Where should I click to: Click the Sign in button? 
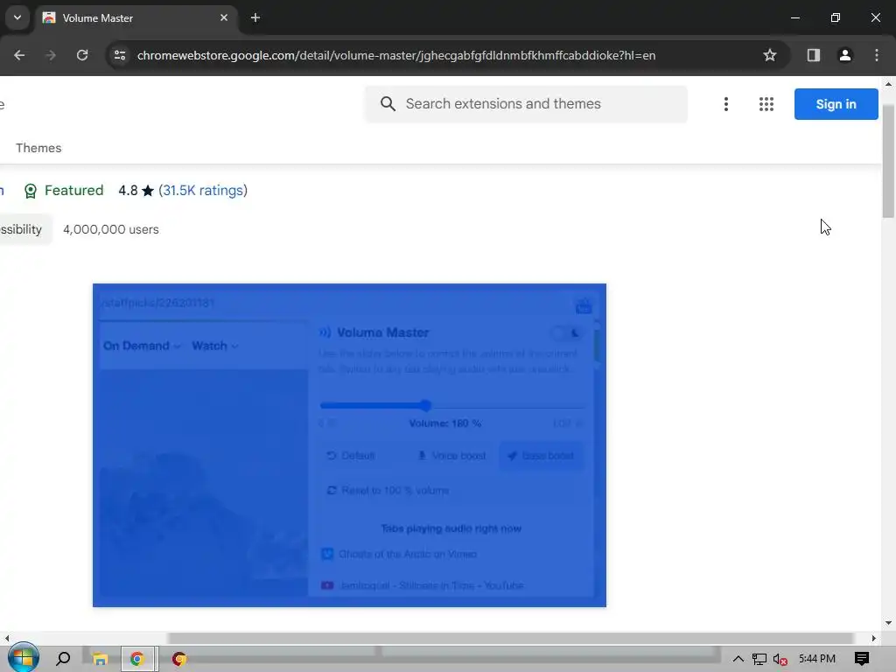tap(836, 104)
